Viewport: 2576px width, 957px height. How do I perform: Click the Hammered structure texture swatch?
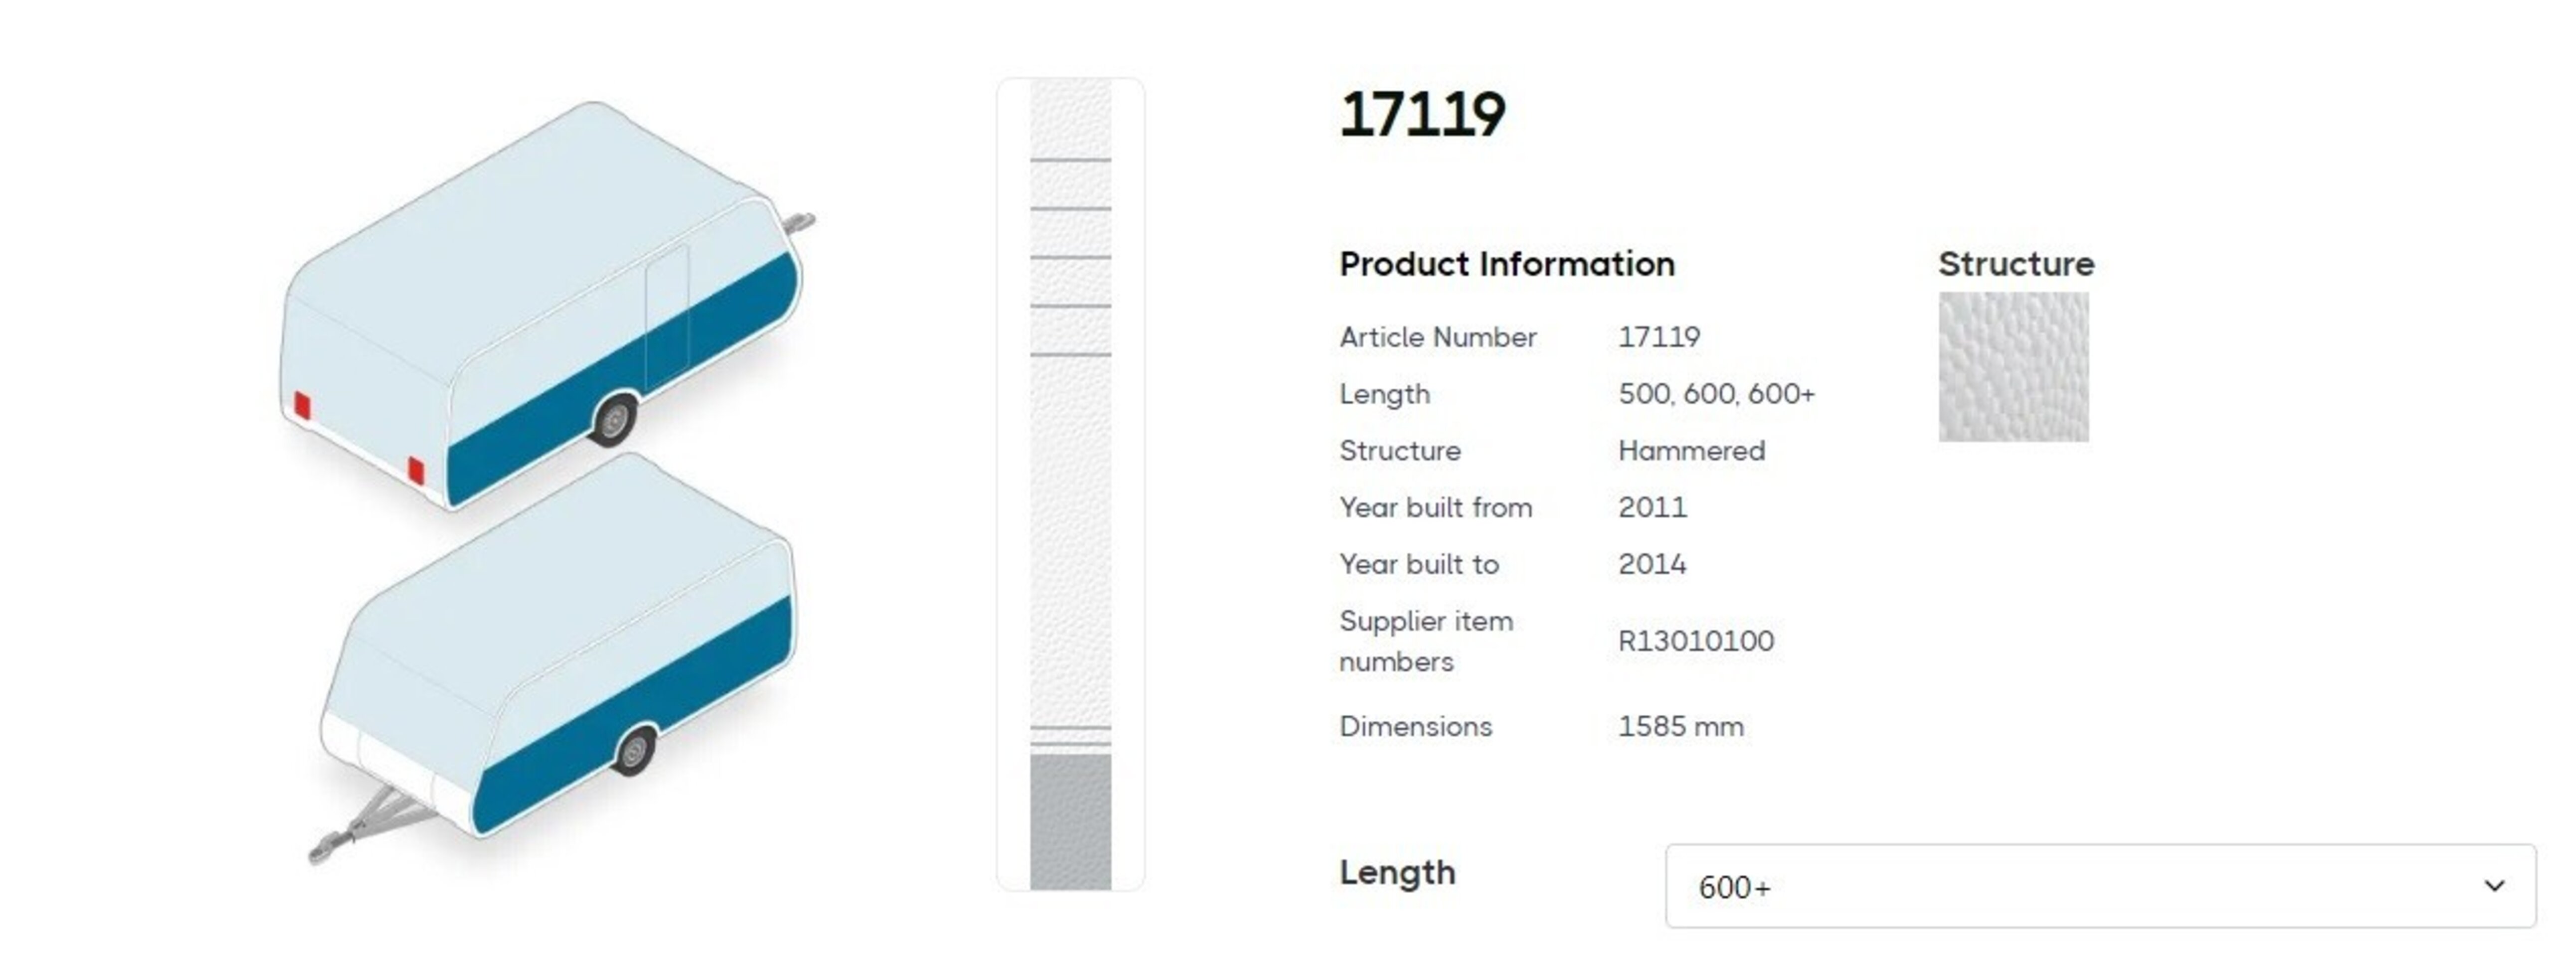coord(2013,367)
